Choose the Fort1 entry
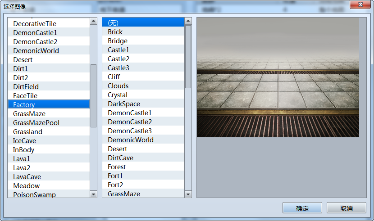The image size is (374, 221). tap(143, 176)
